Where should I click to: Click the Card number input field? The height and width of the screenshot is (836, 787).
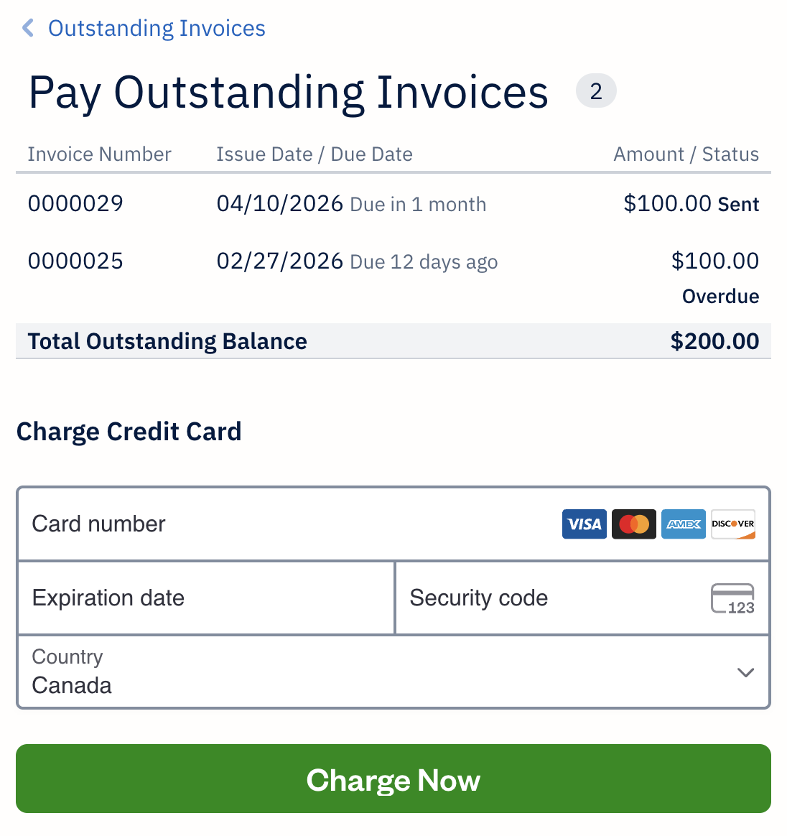tap(215, 524)
